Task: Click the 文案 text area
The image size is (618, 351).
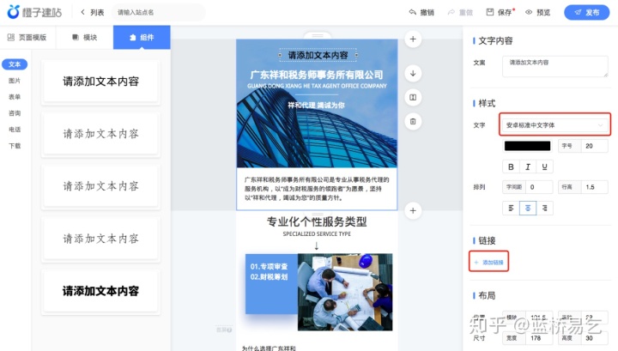Action: [555, 66]
